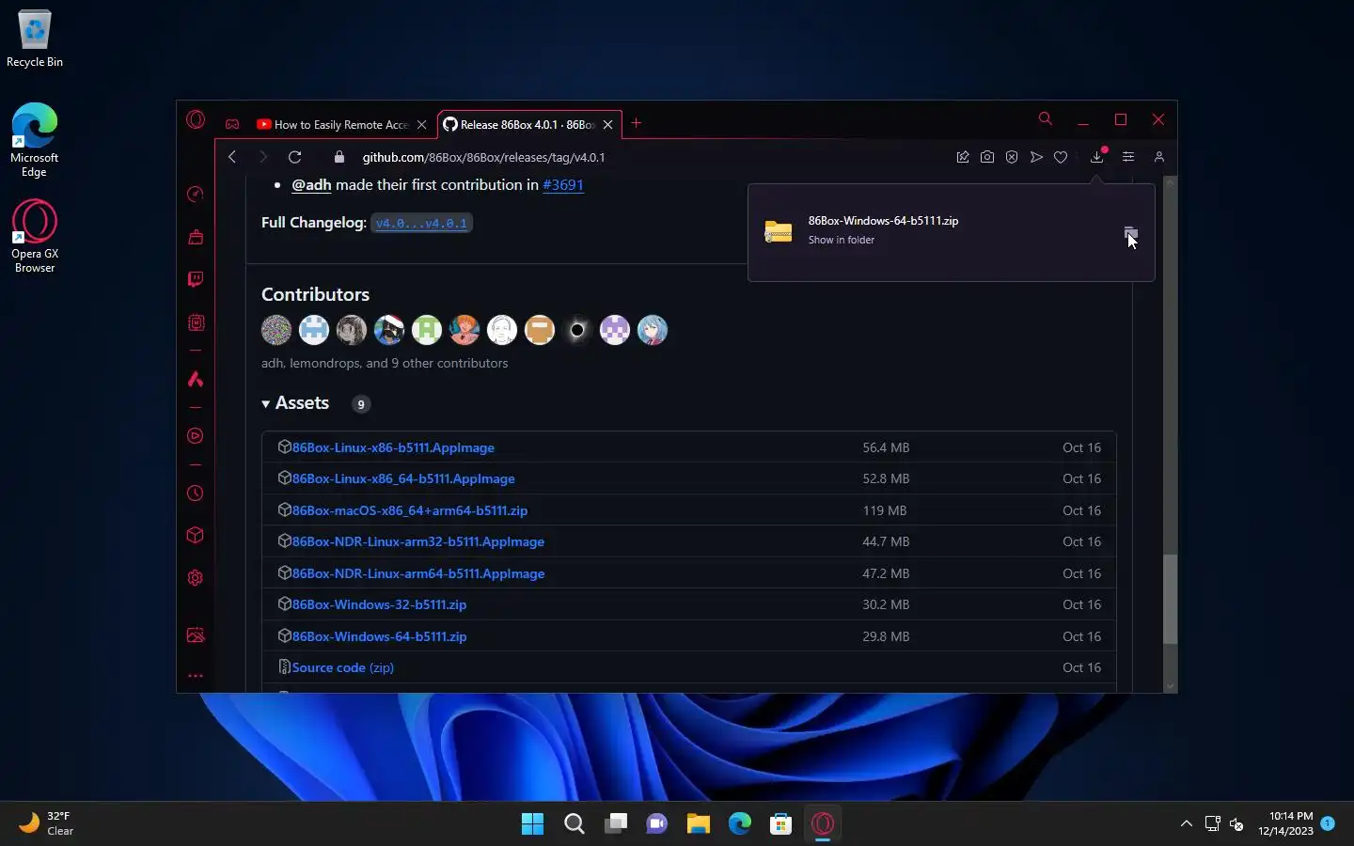The height and width of the screenshot is (846, 1354).
Task: Open My Flow send arrow icon
Action: tap(1036, 157)
